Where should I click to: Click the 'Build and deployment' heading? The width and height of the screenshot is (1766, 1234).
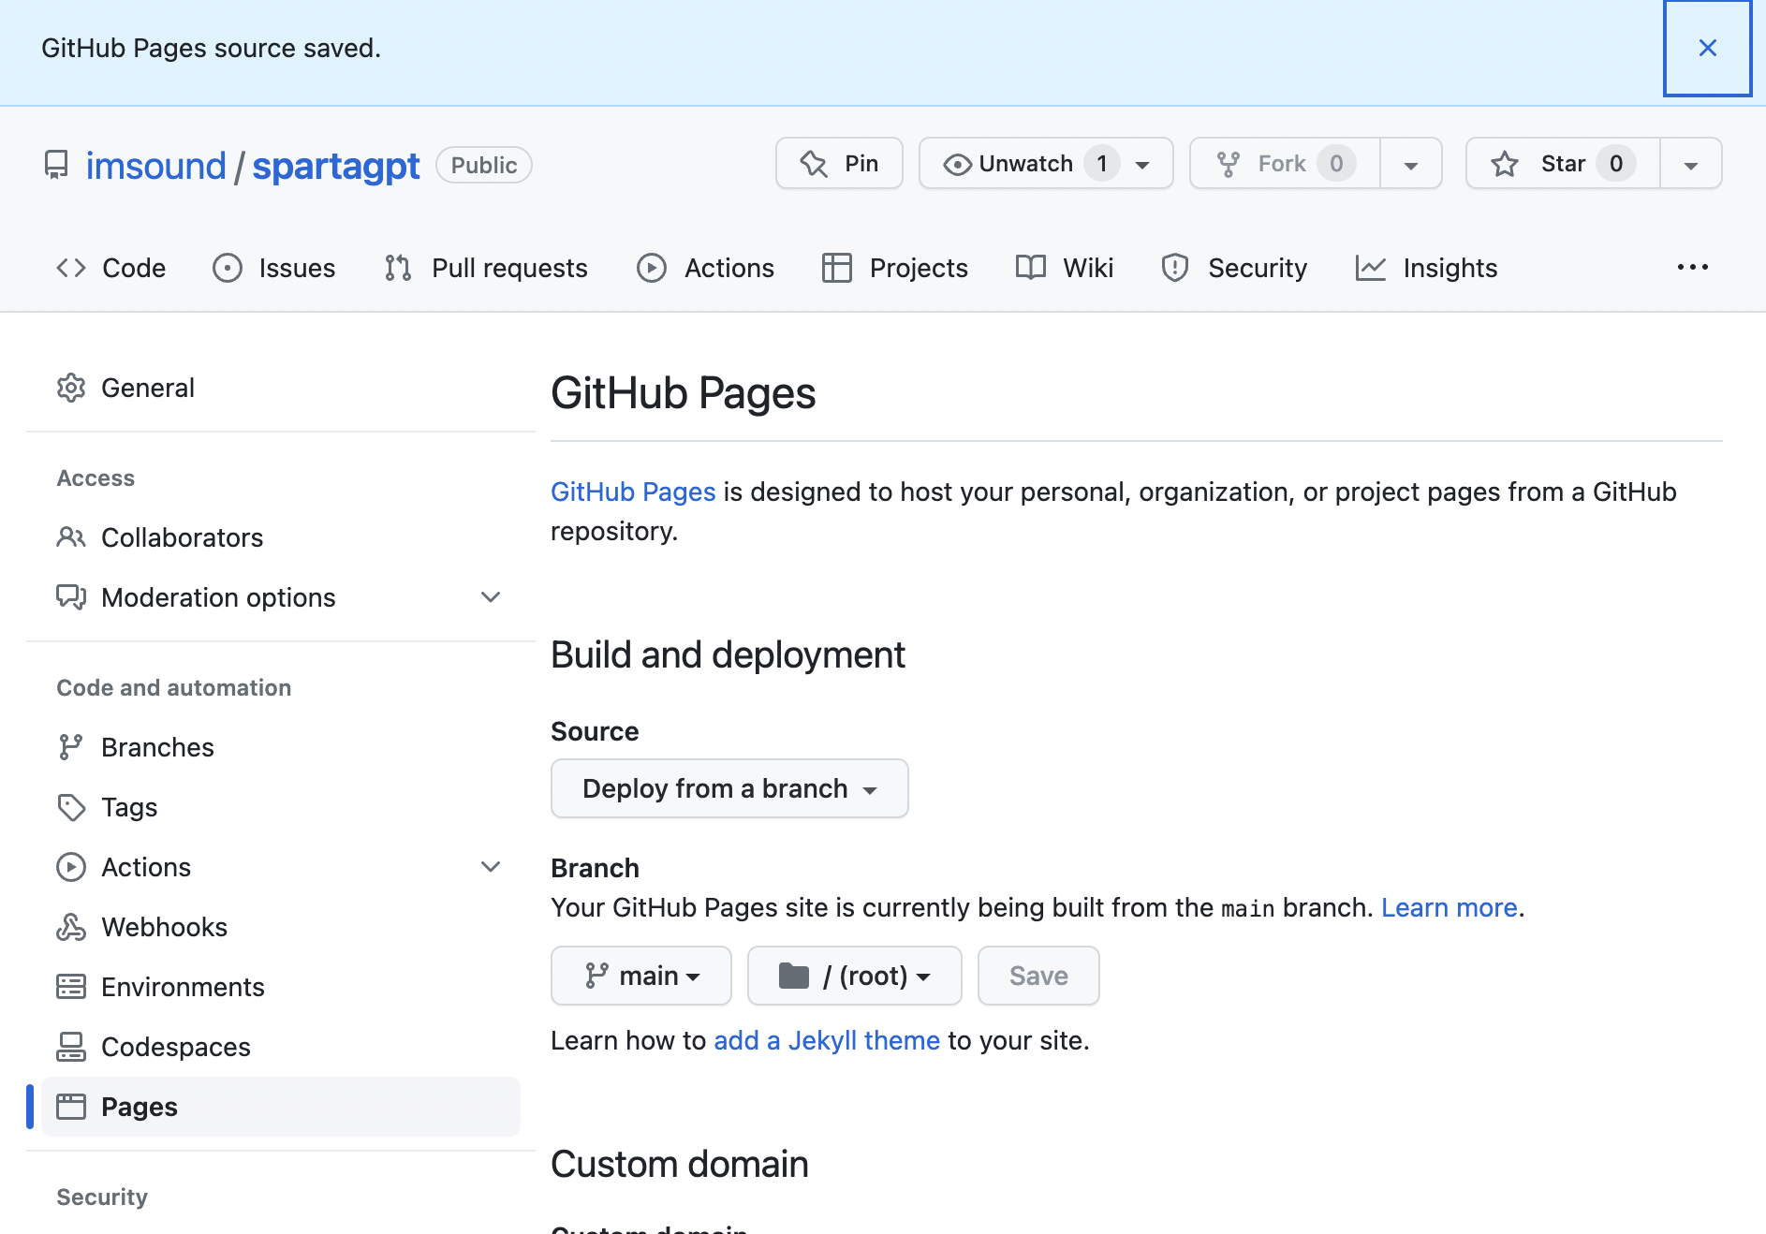pos(728,654)
